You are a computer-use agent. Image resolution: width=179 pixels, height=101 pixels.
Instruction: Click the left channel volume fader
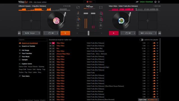(x=86, y=13)
